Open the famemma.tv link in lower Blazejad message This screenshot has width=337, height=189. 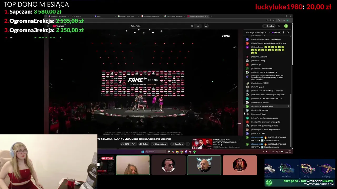point(271,147)
